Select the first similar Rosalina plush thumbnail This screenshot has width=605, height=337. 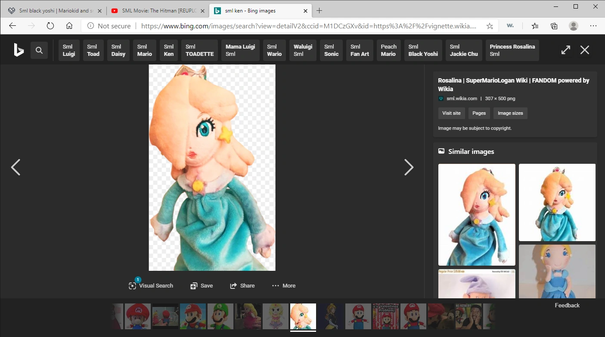[x=476, y=214]
